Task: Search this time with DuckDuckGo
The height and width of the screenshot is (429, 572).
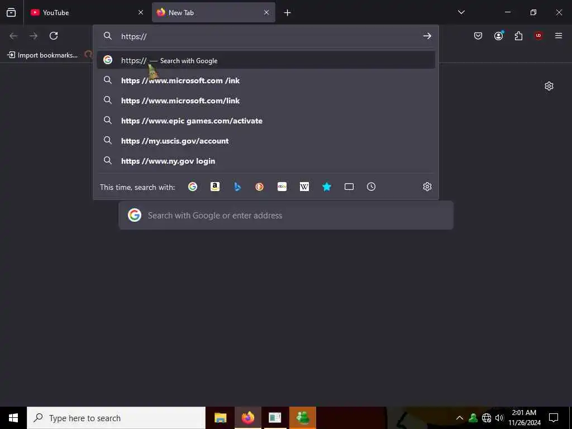Action: pos(259,187)
